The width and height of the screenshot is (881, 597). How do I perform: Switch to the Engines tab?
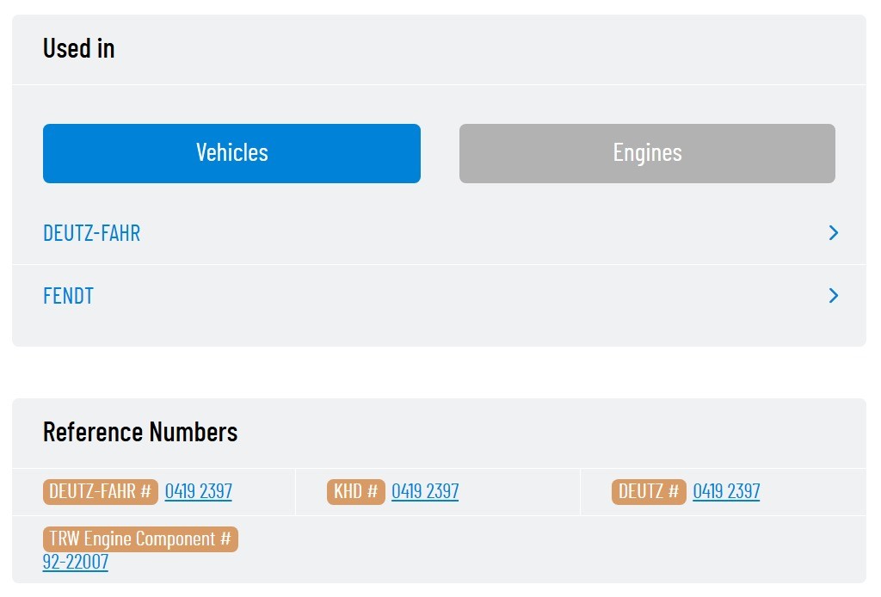tap(647, 153)
